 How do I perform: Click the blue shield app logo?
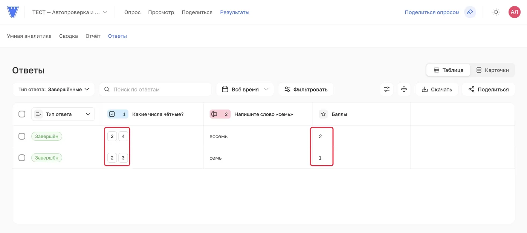tap(12, 12)
